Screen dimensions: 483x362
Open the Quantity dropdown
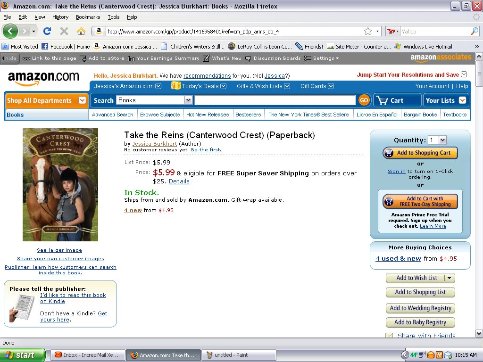click(442, 140)
